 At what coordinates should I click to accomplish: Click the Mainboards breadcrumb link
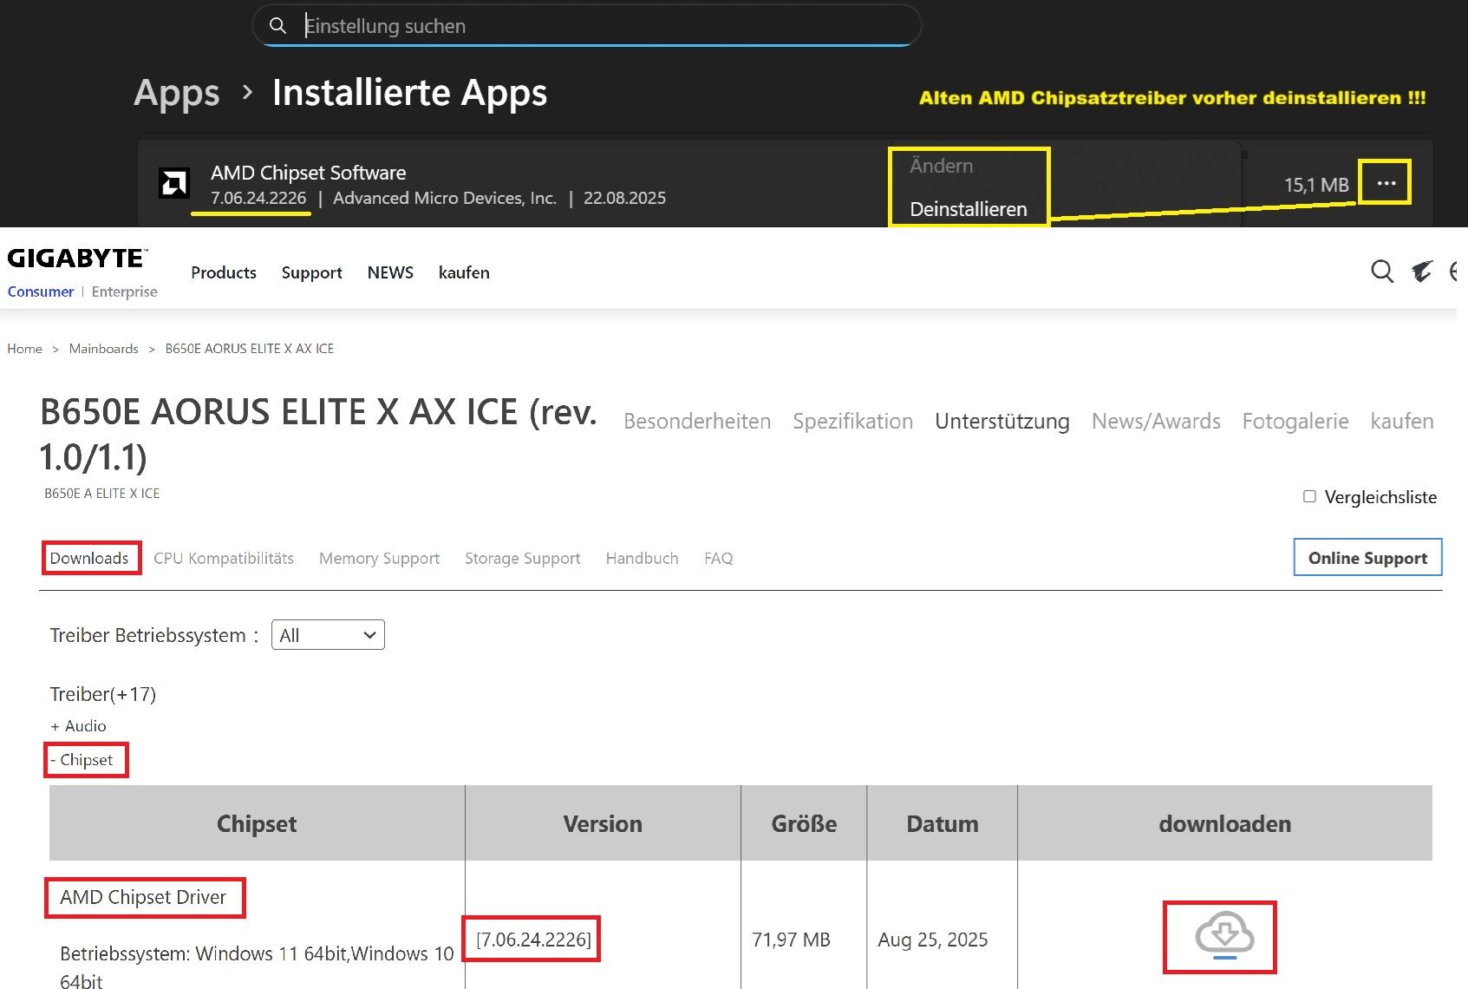coord(104,349)
